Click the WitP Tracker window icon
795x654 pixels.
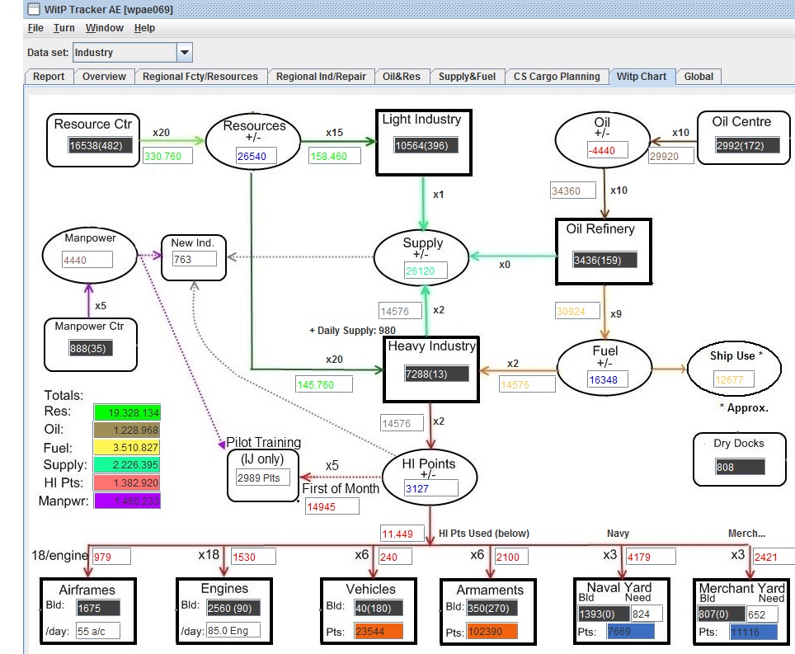point(34,8)
